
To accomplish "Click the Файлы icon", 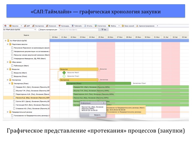I will (109, 26).
